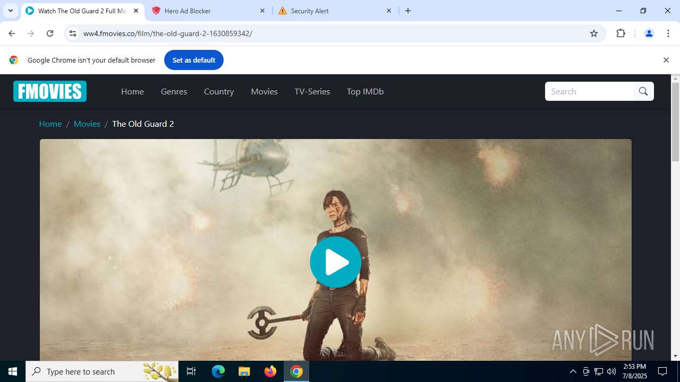This screenshot has width=680, height=382.
Task: Open a new browser tab
Action: coord(408,11)
